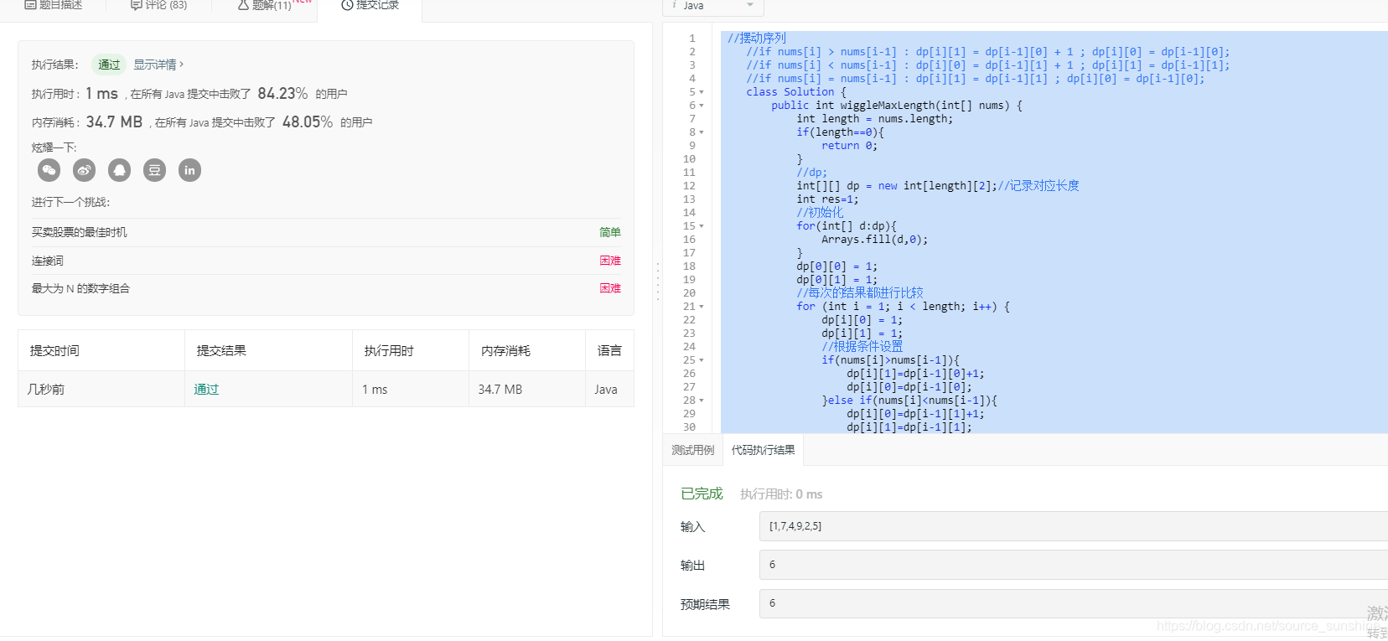
Task: Switch to the 代码执行结果 tab
Action: click(764, 450)
